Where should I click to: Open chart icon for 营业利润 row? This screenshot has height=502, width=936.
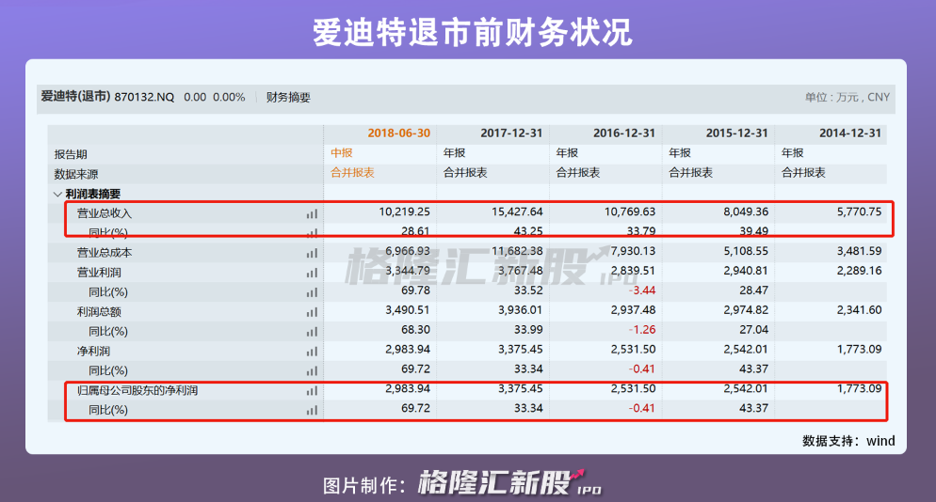coord(313,273)
